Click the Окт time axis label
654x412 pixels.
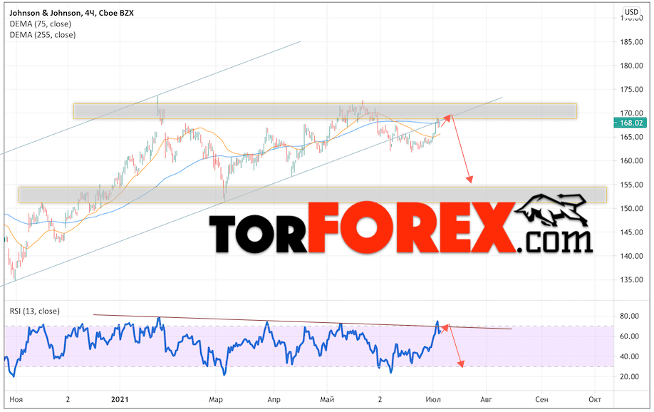pyautogui.click(x=595, y=399)
